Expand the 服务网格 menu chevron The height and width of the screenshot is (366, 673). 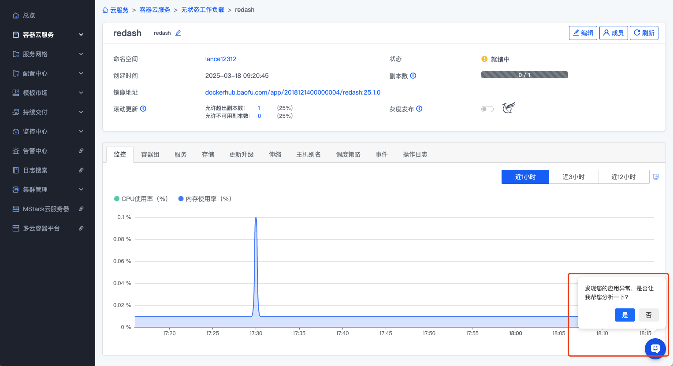[x=81, y=54]
